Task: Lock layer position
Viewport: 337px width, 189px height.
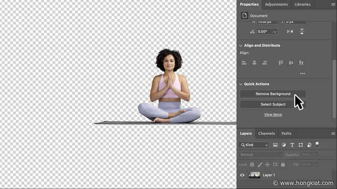Action: point(267,164)
